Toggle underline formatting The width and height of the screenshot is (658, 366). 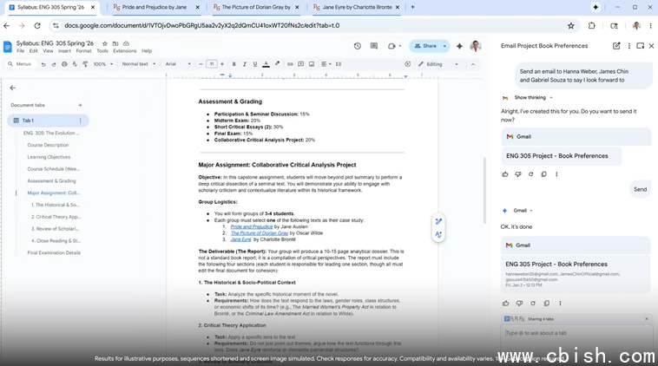click(255, 64)
